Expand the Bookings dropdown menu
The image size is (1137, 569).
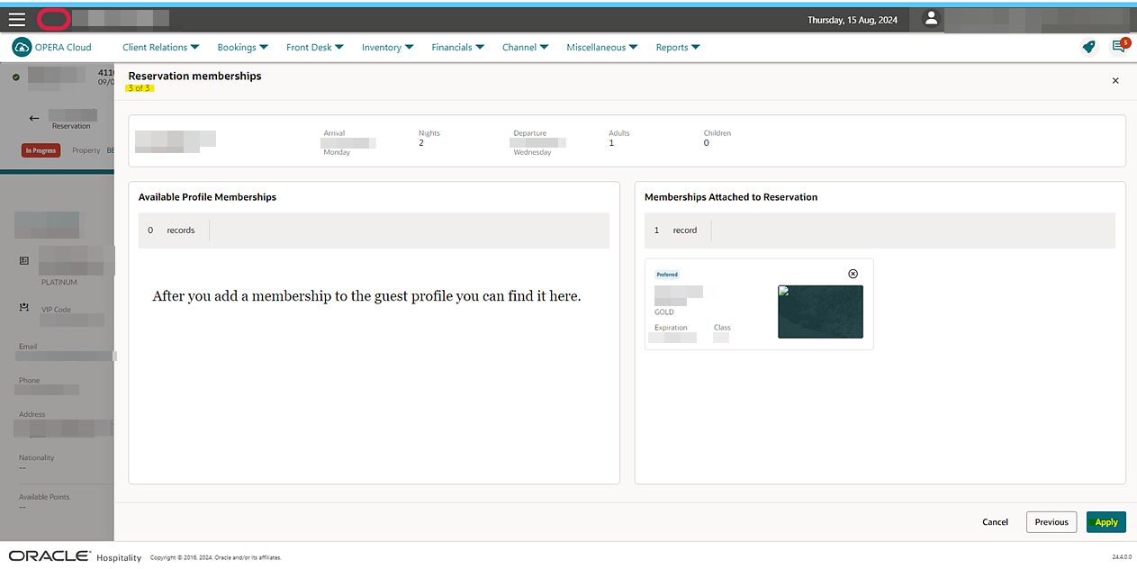click(243, 48)
